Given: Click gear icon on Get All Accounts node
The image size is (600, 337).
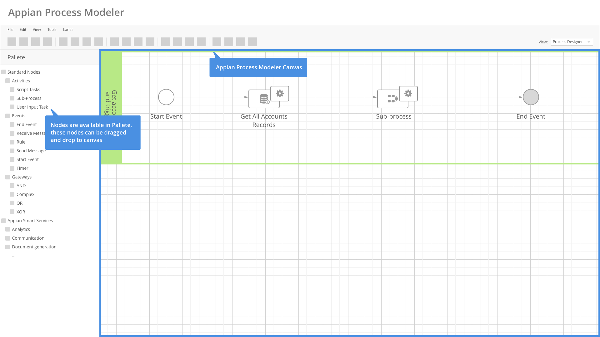Looking at the screenshot, I should click(x=280, y=93).
